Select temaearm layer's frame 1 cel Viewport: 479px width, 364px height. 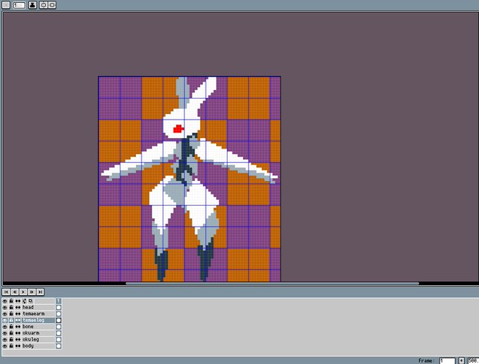click(x=58, y=314)
